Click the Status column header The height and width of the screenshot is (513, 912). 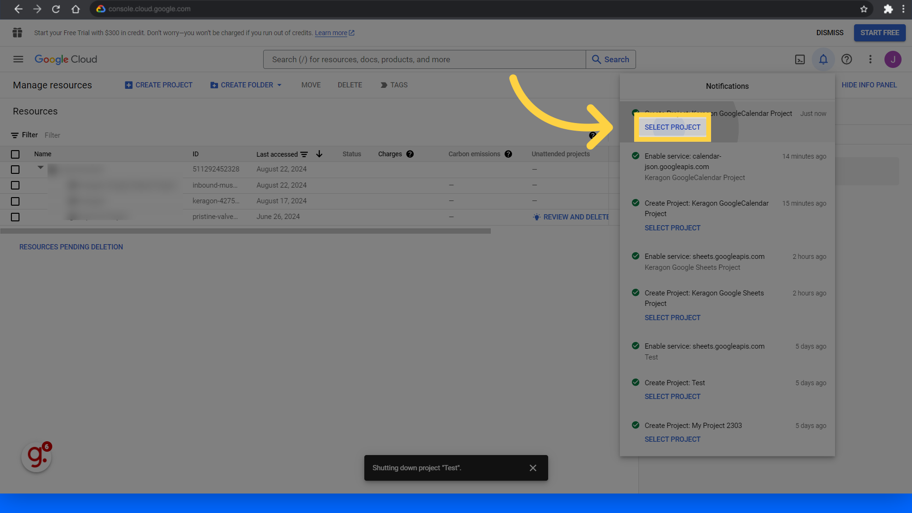point(352,154)
